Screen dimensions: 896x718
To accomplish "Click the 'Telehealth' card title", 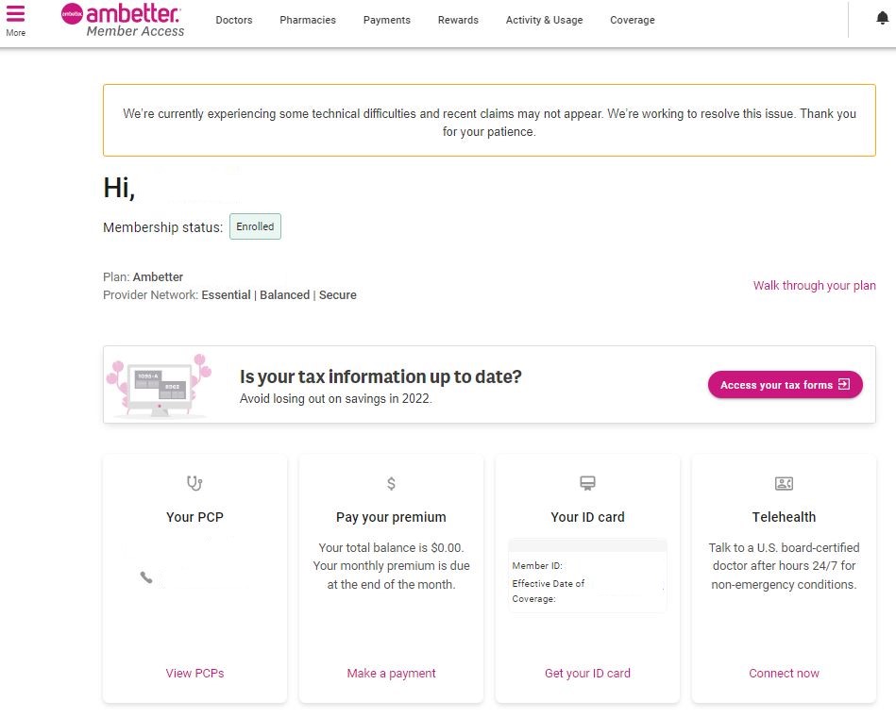I will pos(784,517).
